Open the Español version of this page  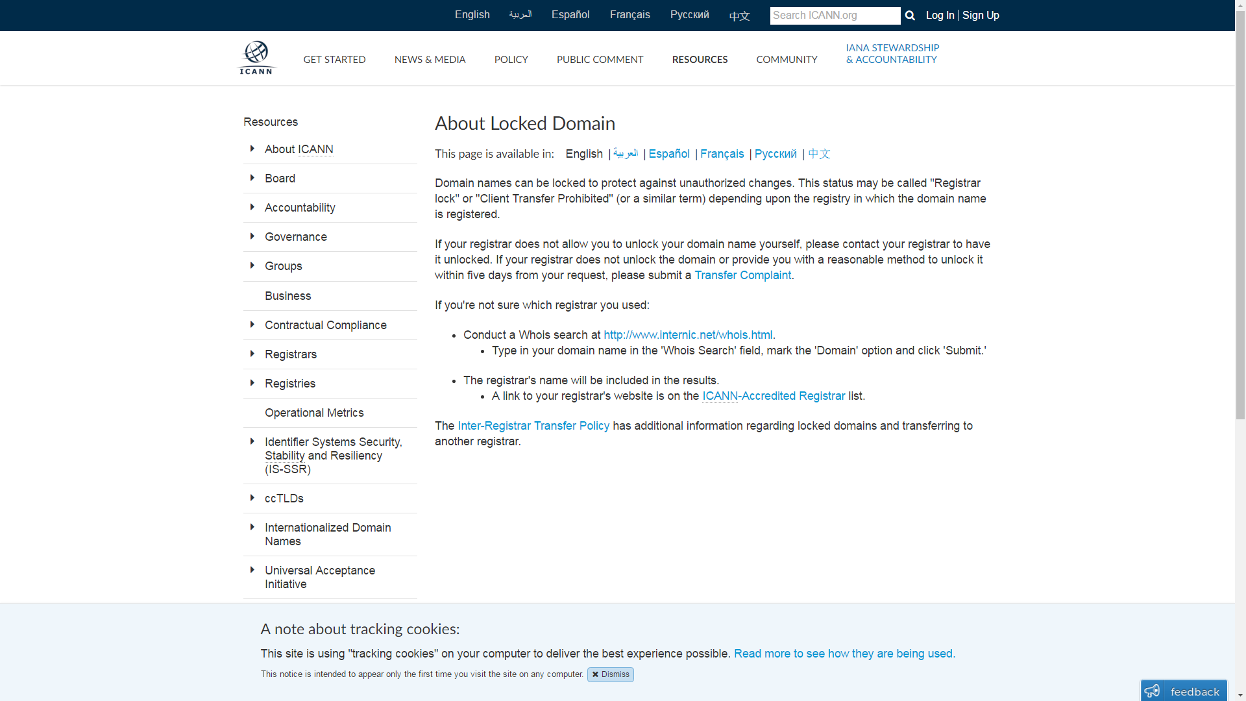click(x=669, y=154)
